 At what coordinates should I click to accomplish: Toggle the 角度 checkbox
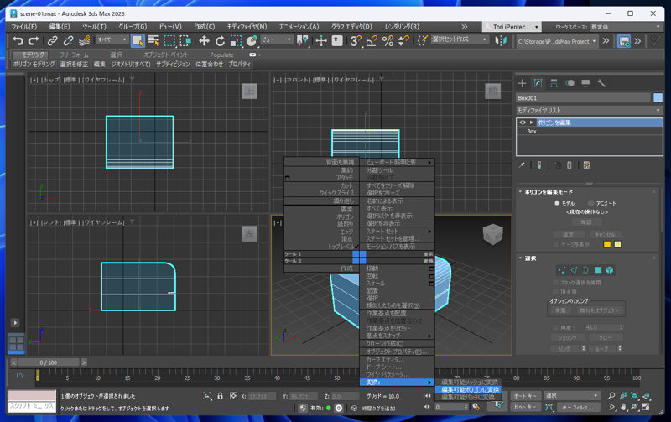555,327
